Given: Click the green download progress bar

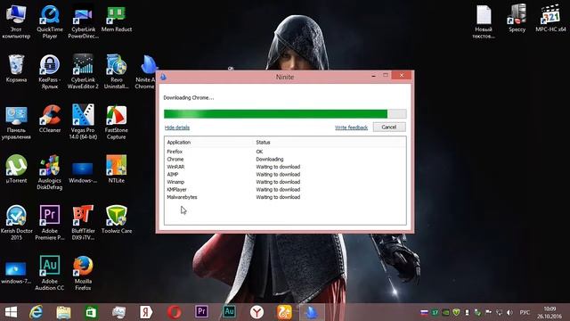Looking at the screenshot, I should point(285,114).
